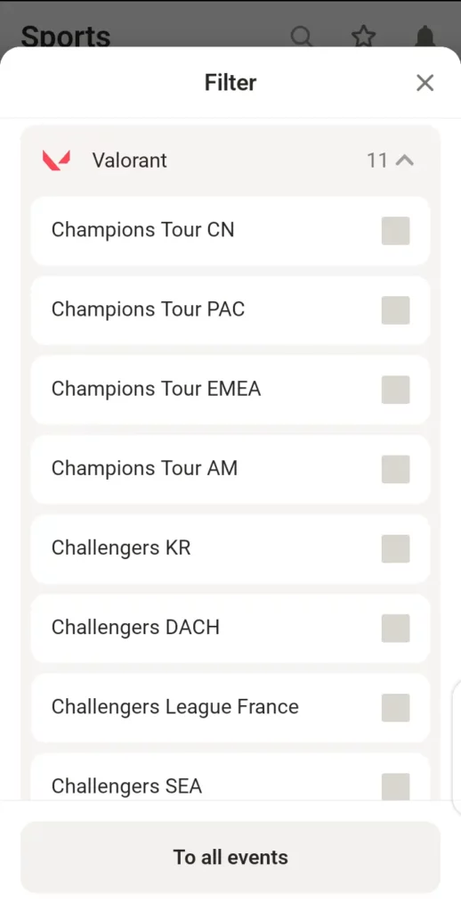Toggle the Challengers KR checkbox
The width and height of the screenshot is (461, 913).
[x=396, y=548]
